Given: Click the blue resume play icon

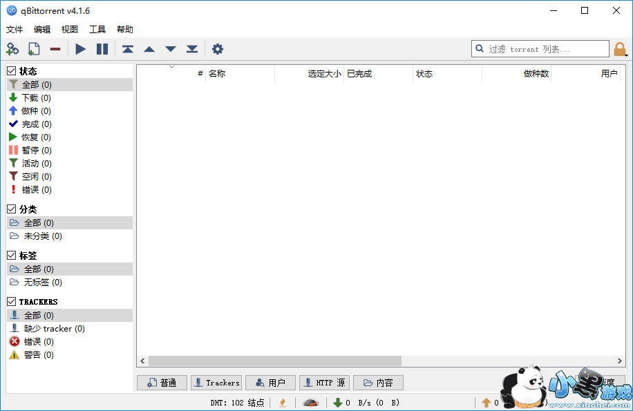Looking at the screenshot, I should [81, 49].
